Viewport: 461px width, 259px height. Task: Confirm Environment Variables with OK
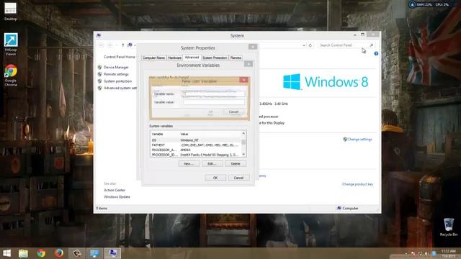[215, 178]
